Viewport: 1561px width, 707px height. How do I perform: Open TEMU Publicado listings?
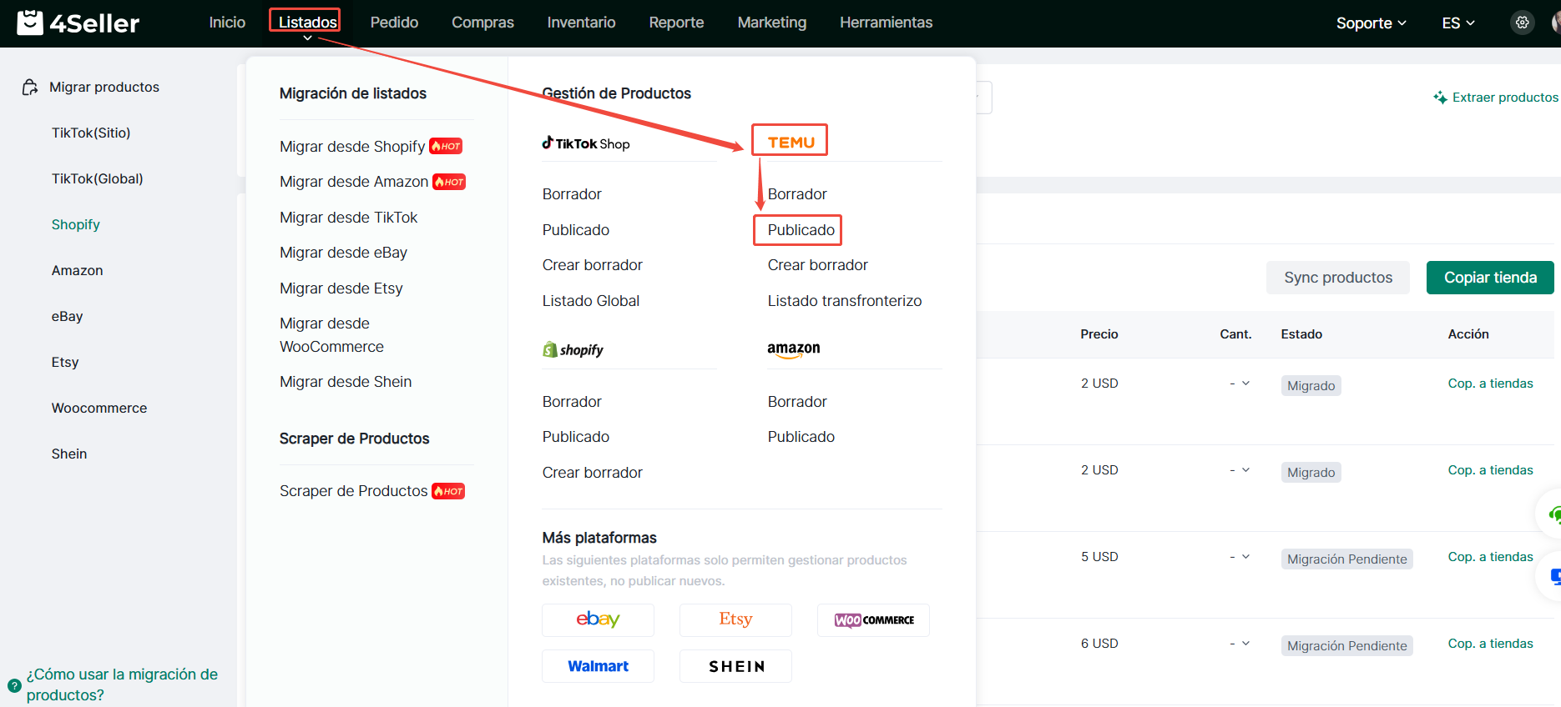[x=801, y=230]
